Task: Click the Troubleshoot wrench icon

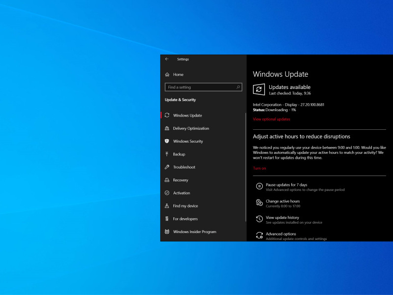Action: click(x=167, y=167)
